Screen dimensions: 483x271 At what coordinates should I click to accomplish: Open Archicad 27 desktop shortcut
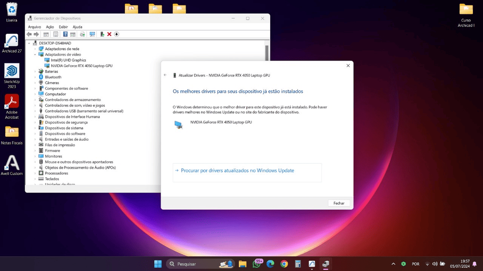12,43
